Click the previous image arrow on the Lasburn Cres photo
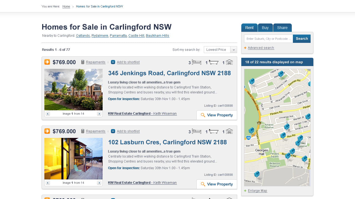This screenshot has width=355, height=199. [x=47, y=183]
